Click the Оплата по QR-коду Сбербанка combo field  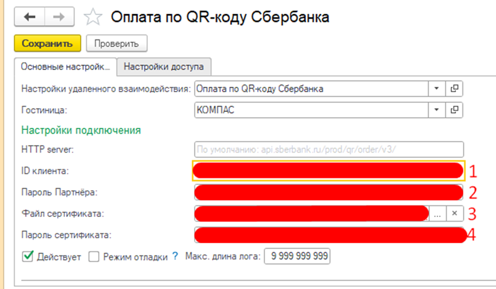click(311, 89)
